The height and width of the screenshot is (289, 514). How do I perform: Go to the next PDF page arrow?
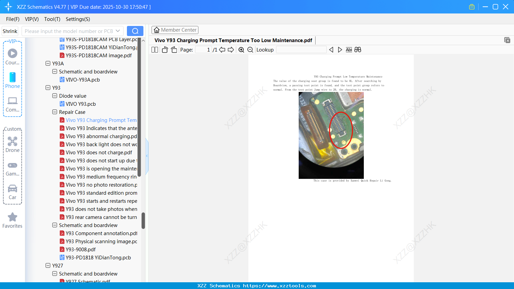coord(231,50)
